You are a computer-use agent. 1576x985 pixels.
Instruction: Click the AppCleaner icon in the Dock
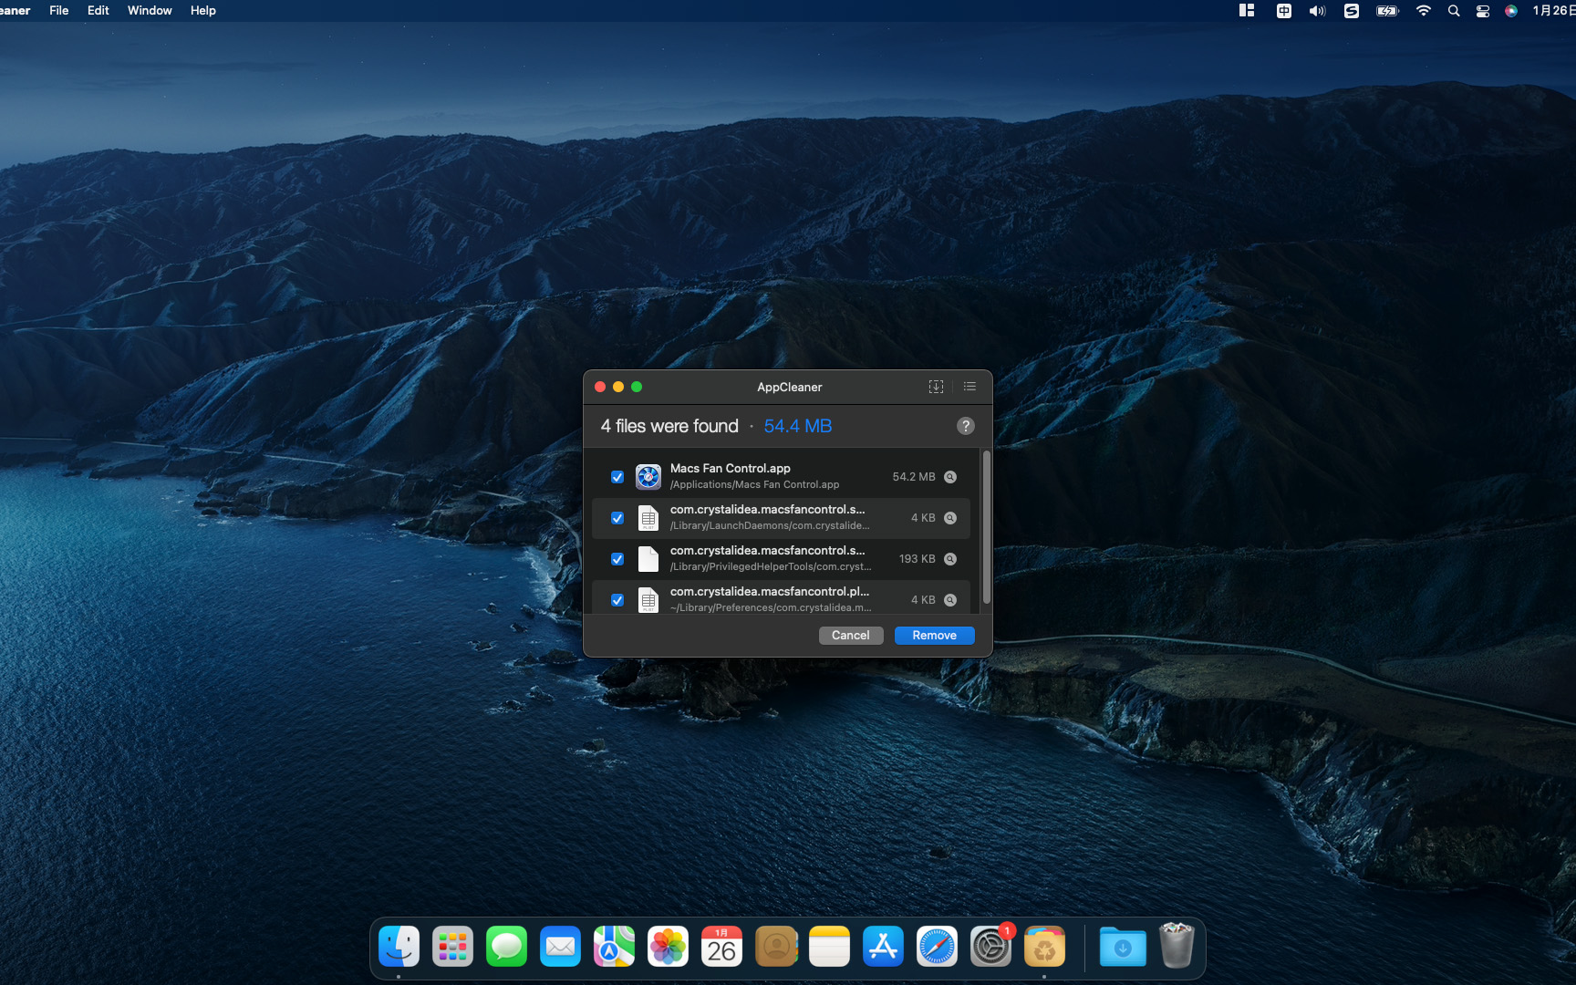[1045, 947]
